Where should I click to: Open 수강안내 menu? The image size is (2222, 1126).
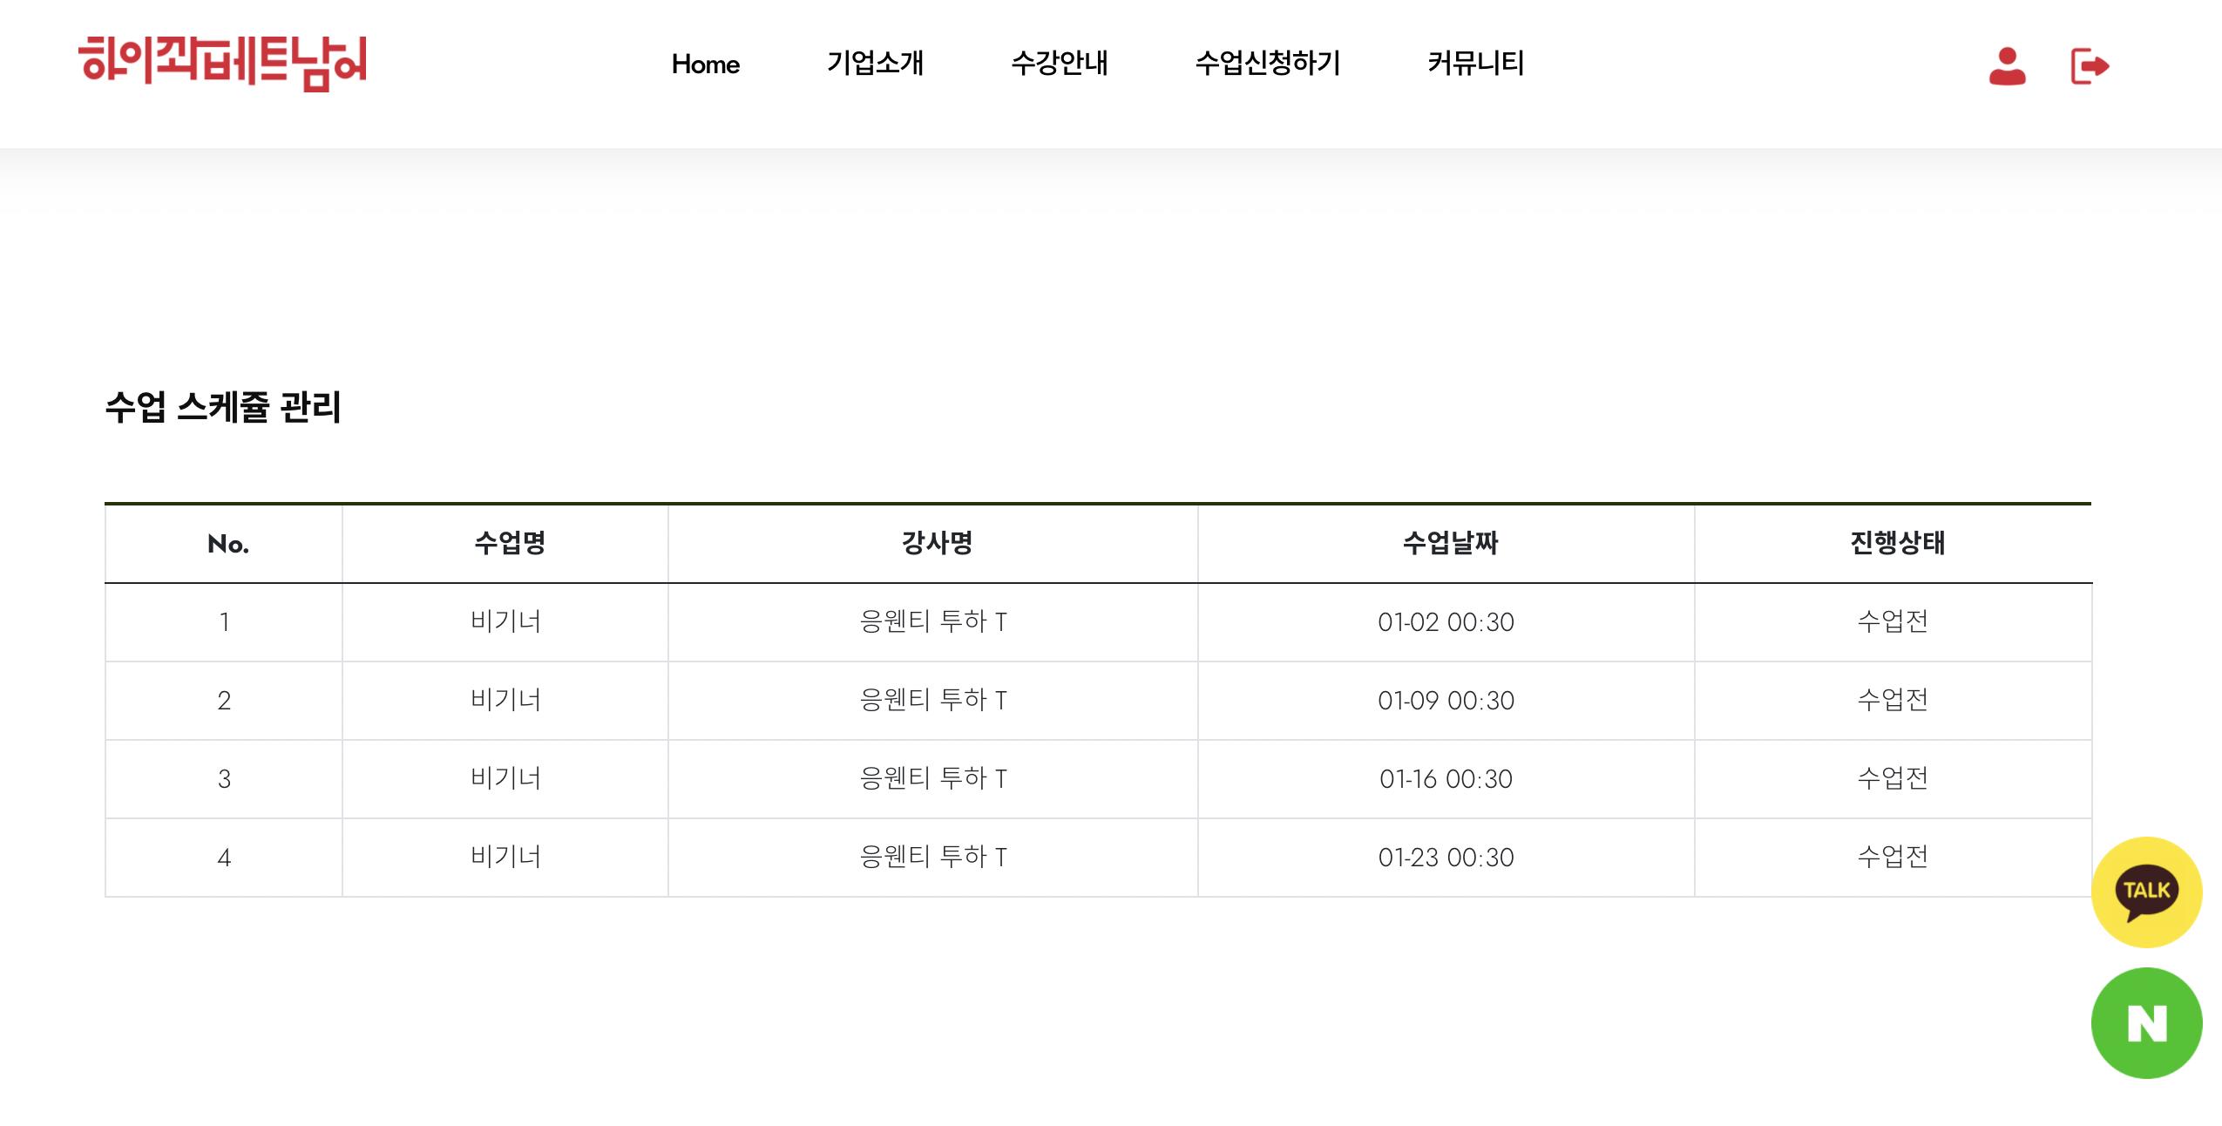pos(1059,63)
